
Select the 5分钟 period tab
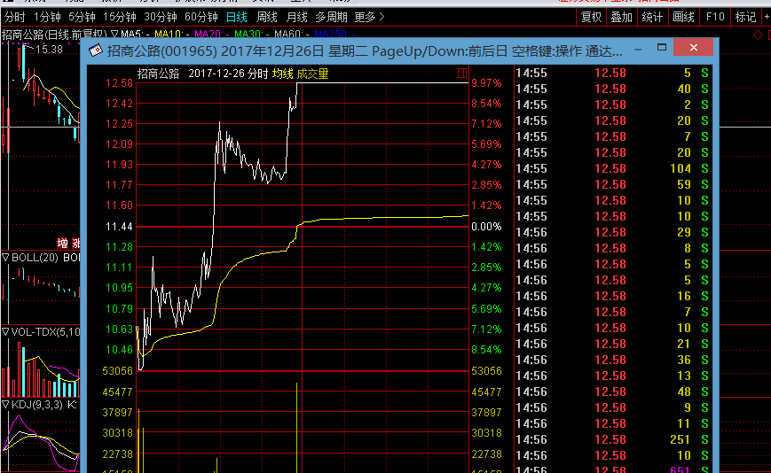82,17
